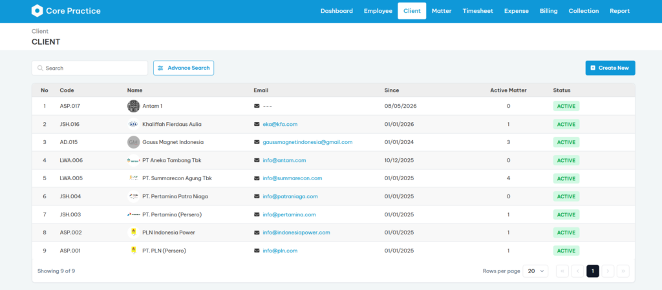Open the Dashboard menu
The image size is (662, 290).
click(x=336, y=11)
